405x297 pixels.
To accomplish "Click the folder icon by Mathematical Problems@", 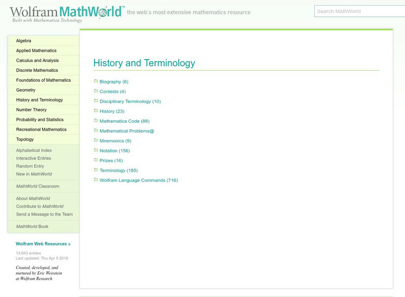I will 96,130.
